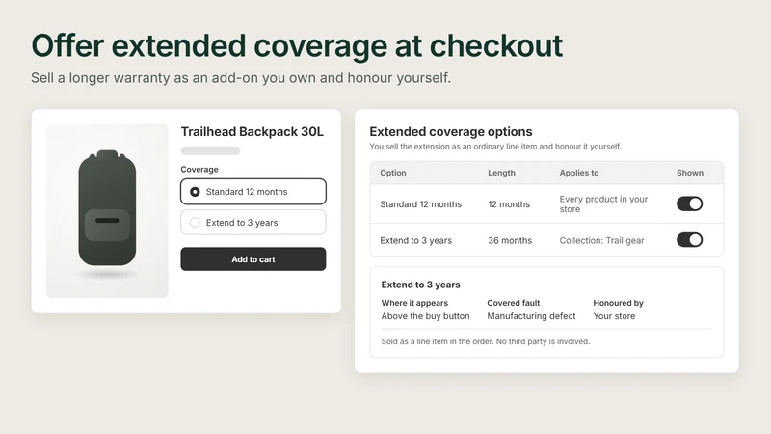Click the Where it appears label
Screen dimensions: 771x434
[x=414, y=303]
